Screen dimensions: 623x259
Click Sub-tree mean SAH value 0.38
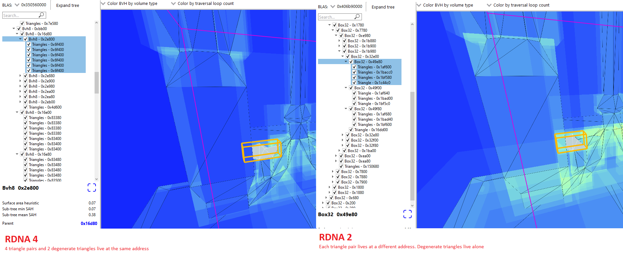[x=92, y=215]
